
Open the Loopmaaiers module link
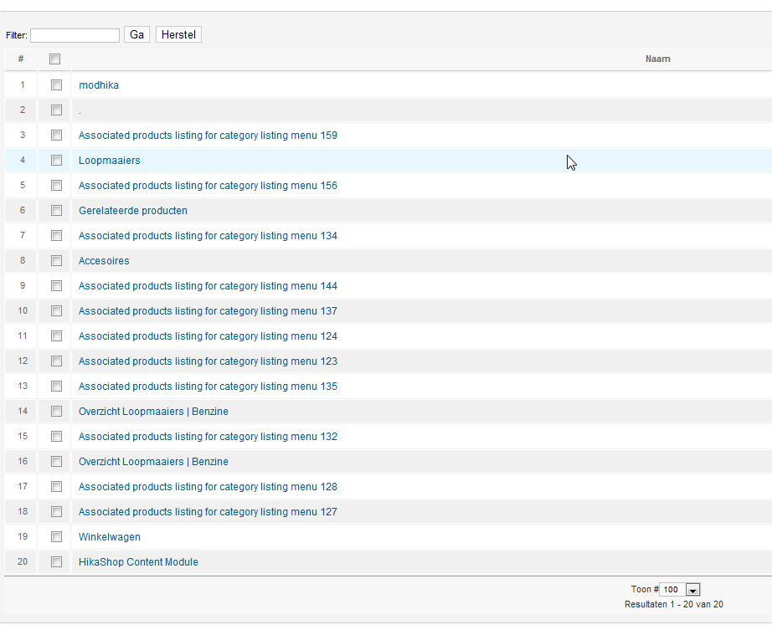tap(110, 161)
